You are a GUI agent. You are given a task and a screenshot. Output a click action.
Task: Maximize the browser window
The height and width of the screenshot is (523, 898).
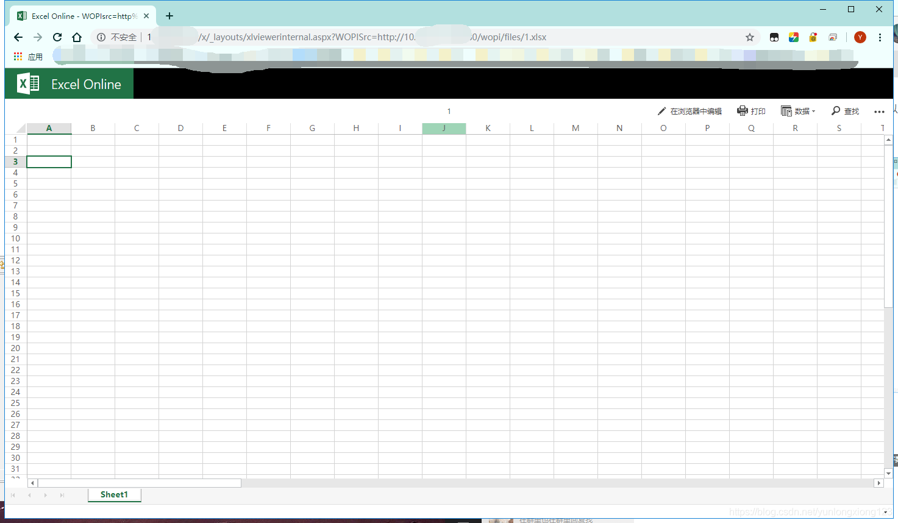coord(851,9)
